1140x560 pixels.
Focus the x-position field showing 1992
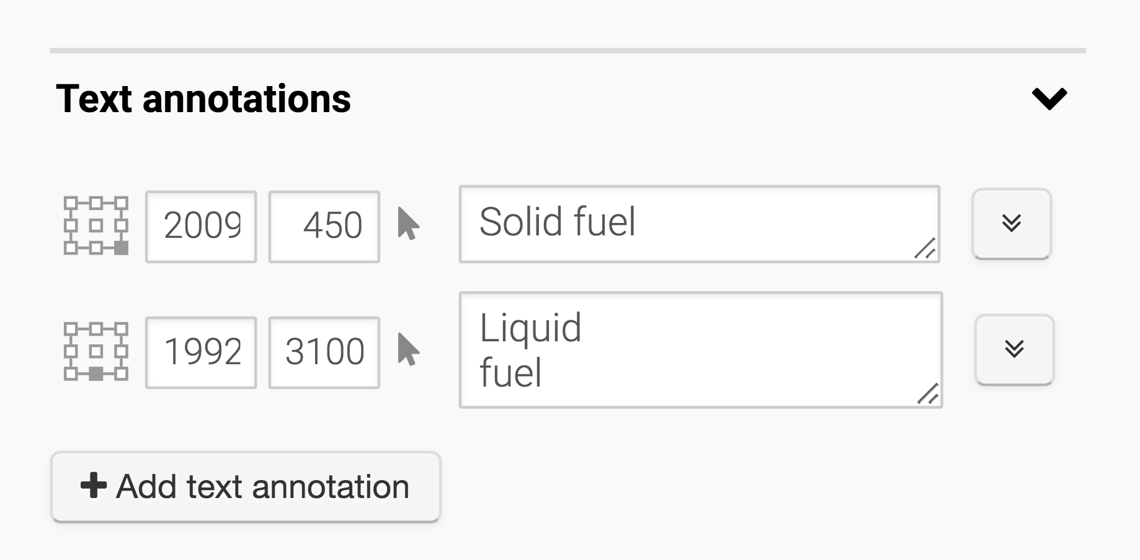201,352
